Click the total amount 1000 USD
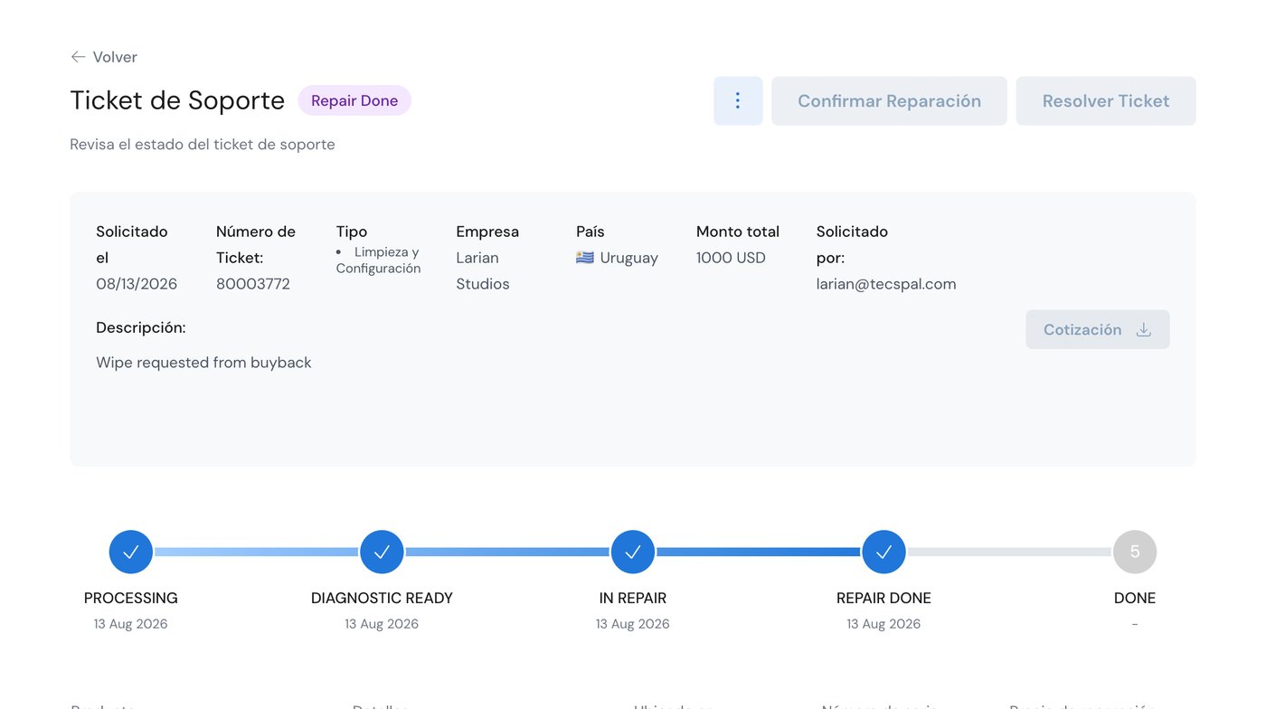The width and height of the screenshot is (1266, 709). pyautogui.click(x=731, y=258)
